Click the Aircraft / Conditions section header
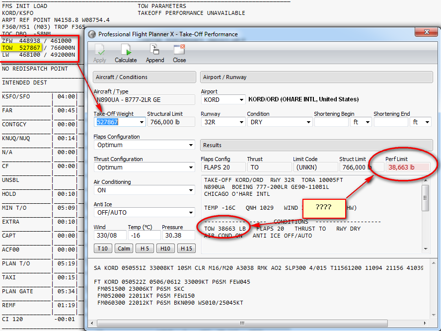 tap(145, 77)
